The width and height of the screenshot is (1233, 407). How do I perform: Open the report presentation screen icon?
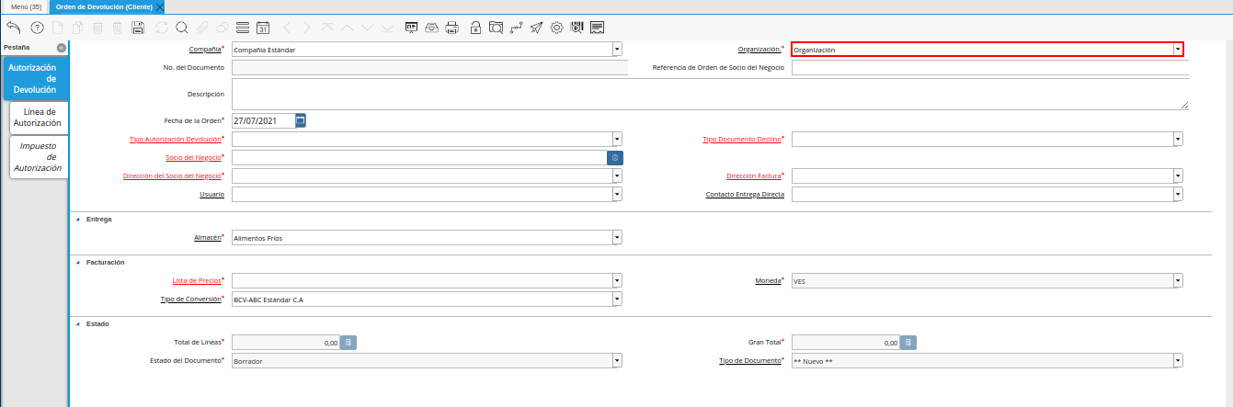pos(412,28)
